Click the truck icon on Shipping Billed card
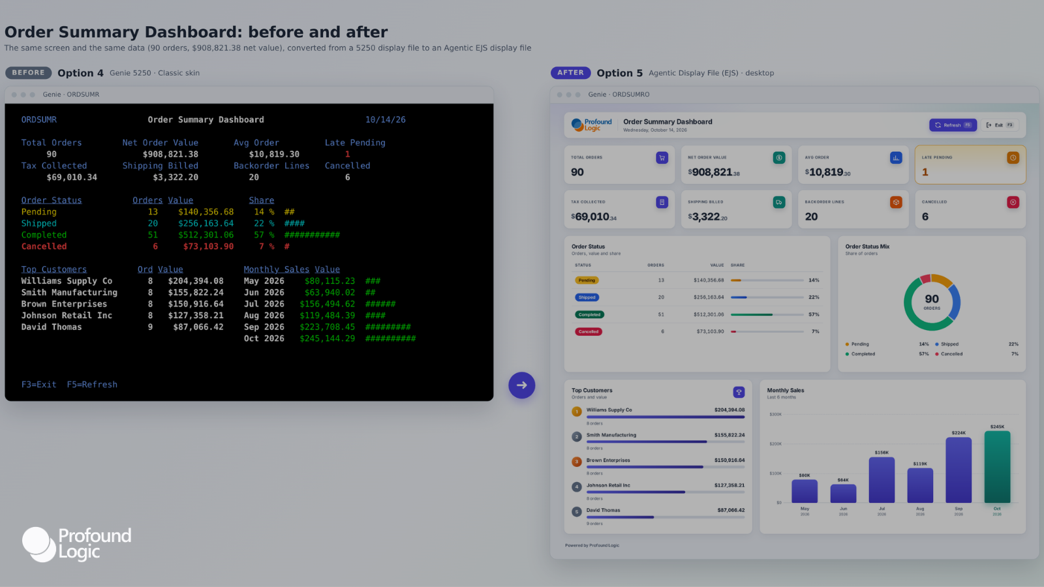The image size is (1044, 587). click(779, 202)
